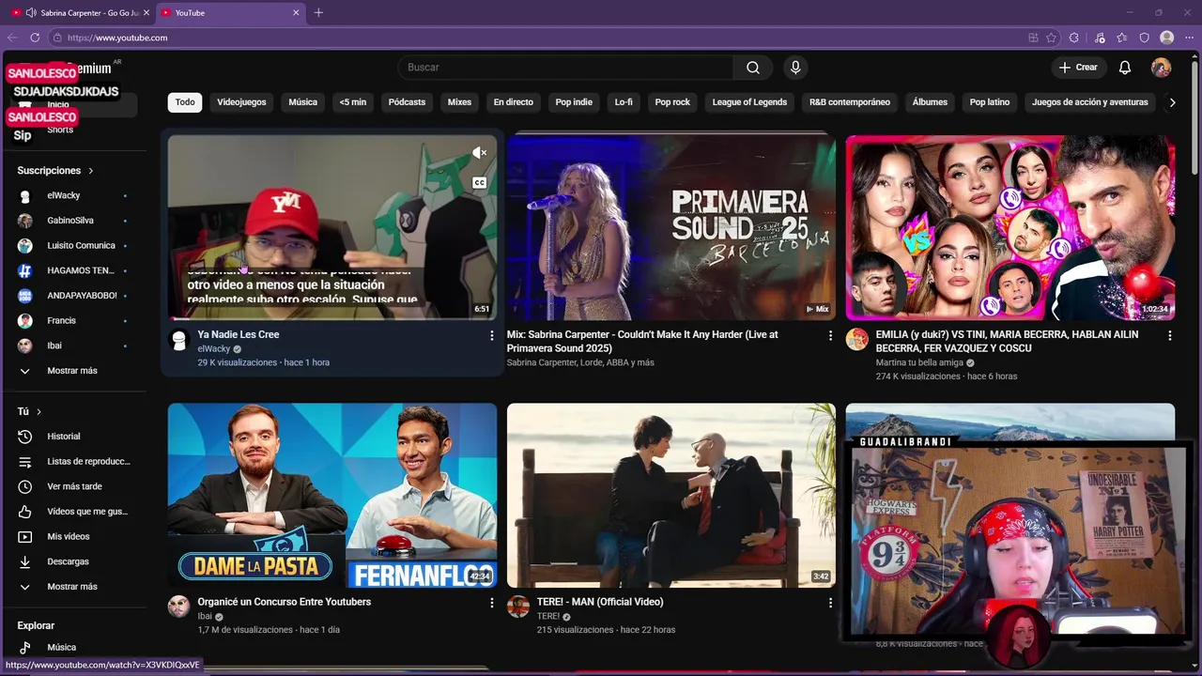Select the Todo filter chip
The height and width of the screenshot is (676, 1202).
click(x=185, y=102)
